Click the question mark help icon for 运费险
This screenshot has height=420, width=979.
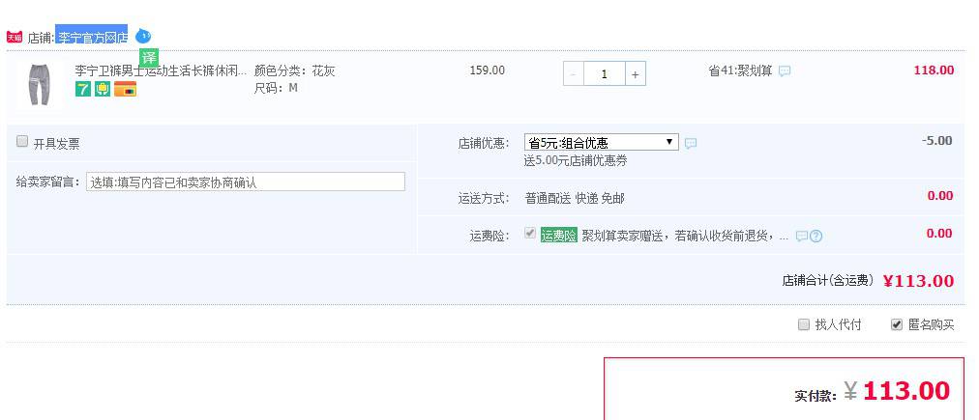816,237
